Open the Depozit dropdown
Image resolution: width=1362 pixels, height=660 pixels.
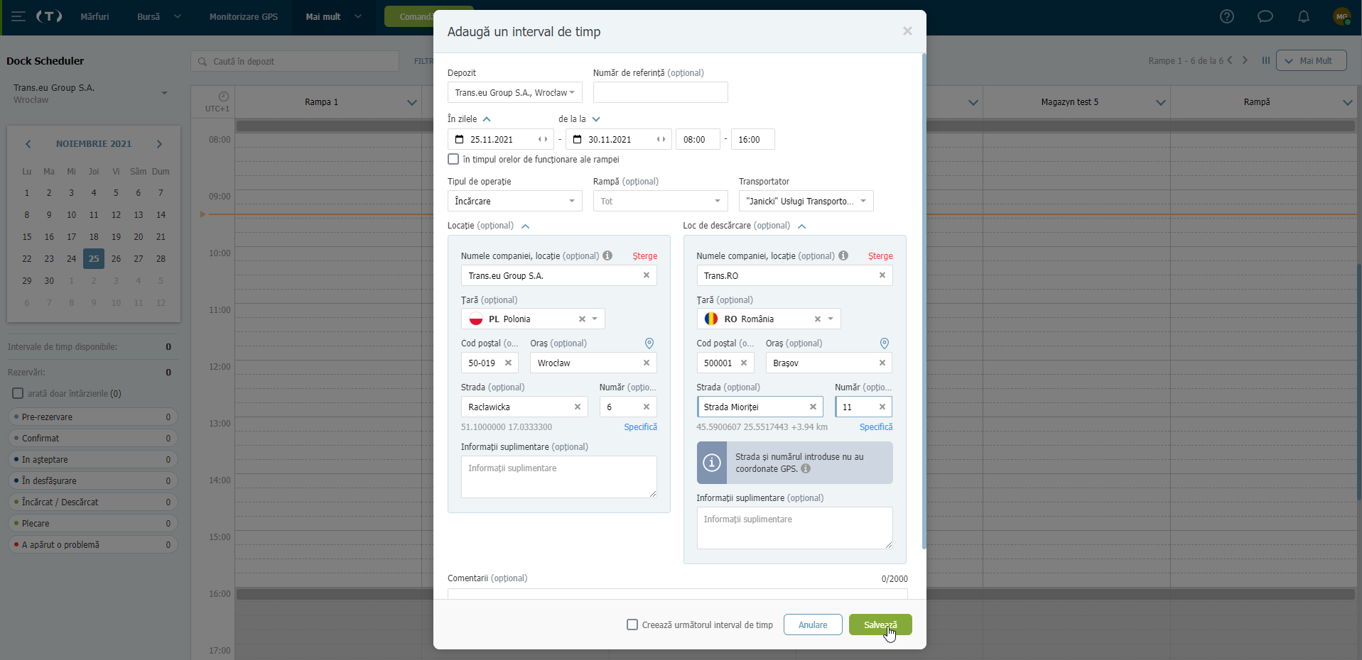[514, 92]
